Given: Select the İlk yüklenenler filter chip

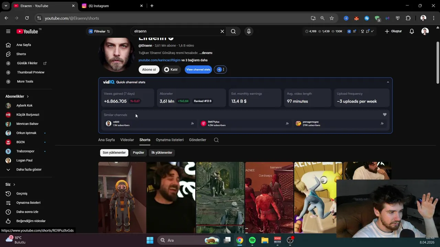Looking at the screenshot, I should point(162,153).
